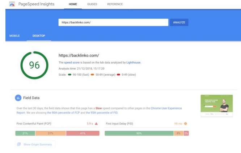Click the ANALYZE button
This screenshot has width=241, height=153.
point(179,22)
